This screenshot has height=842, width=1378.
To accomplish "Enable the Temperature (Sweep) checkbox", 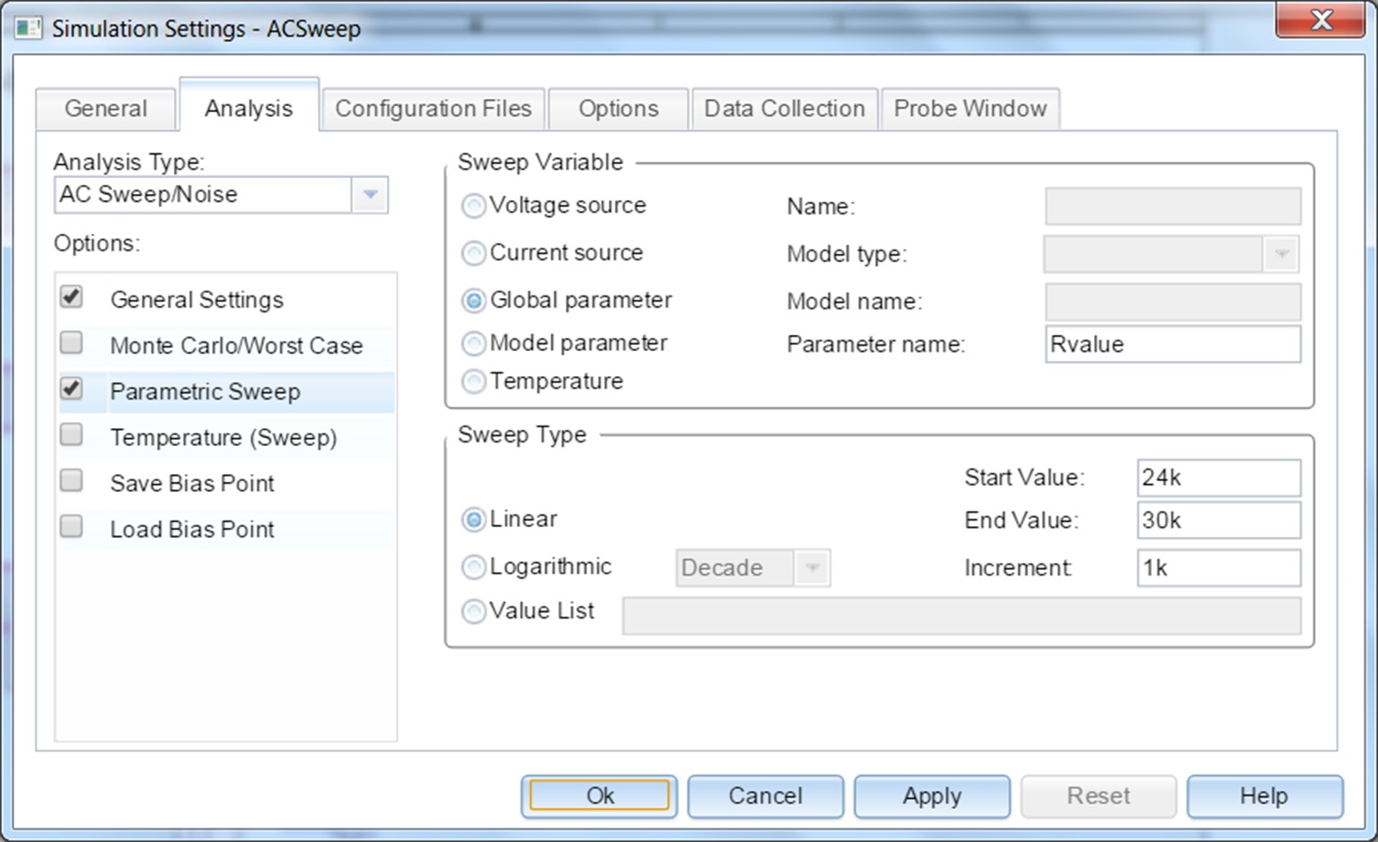I will (x=72, y=435).
